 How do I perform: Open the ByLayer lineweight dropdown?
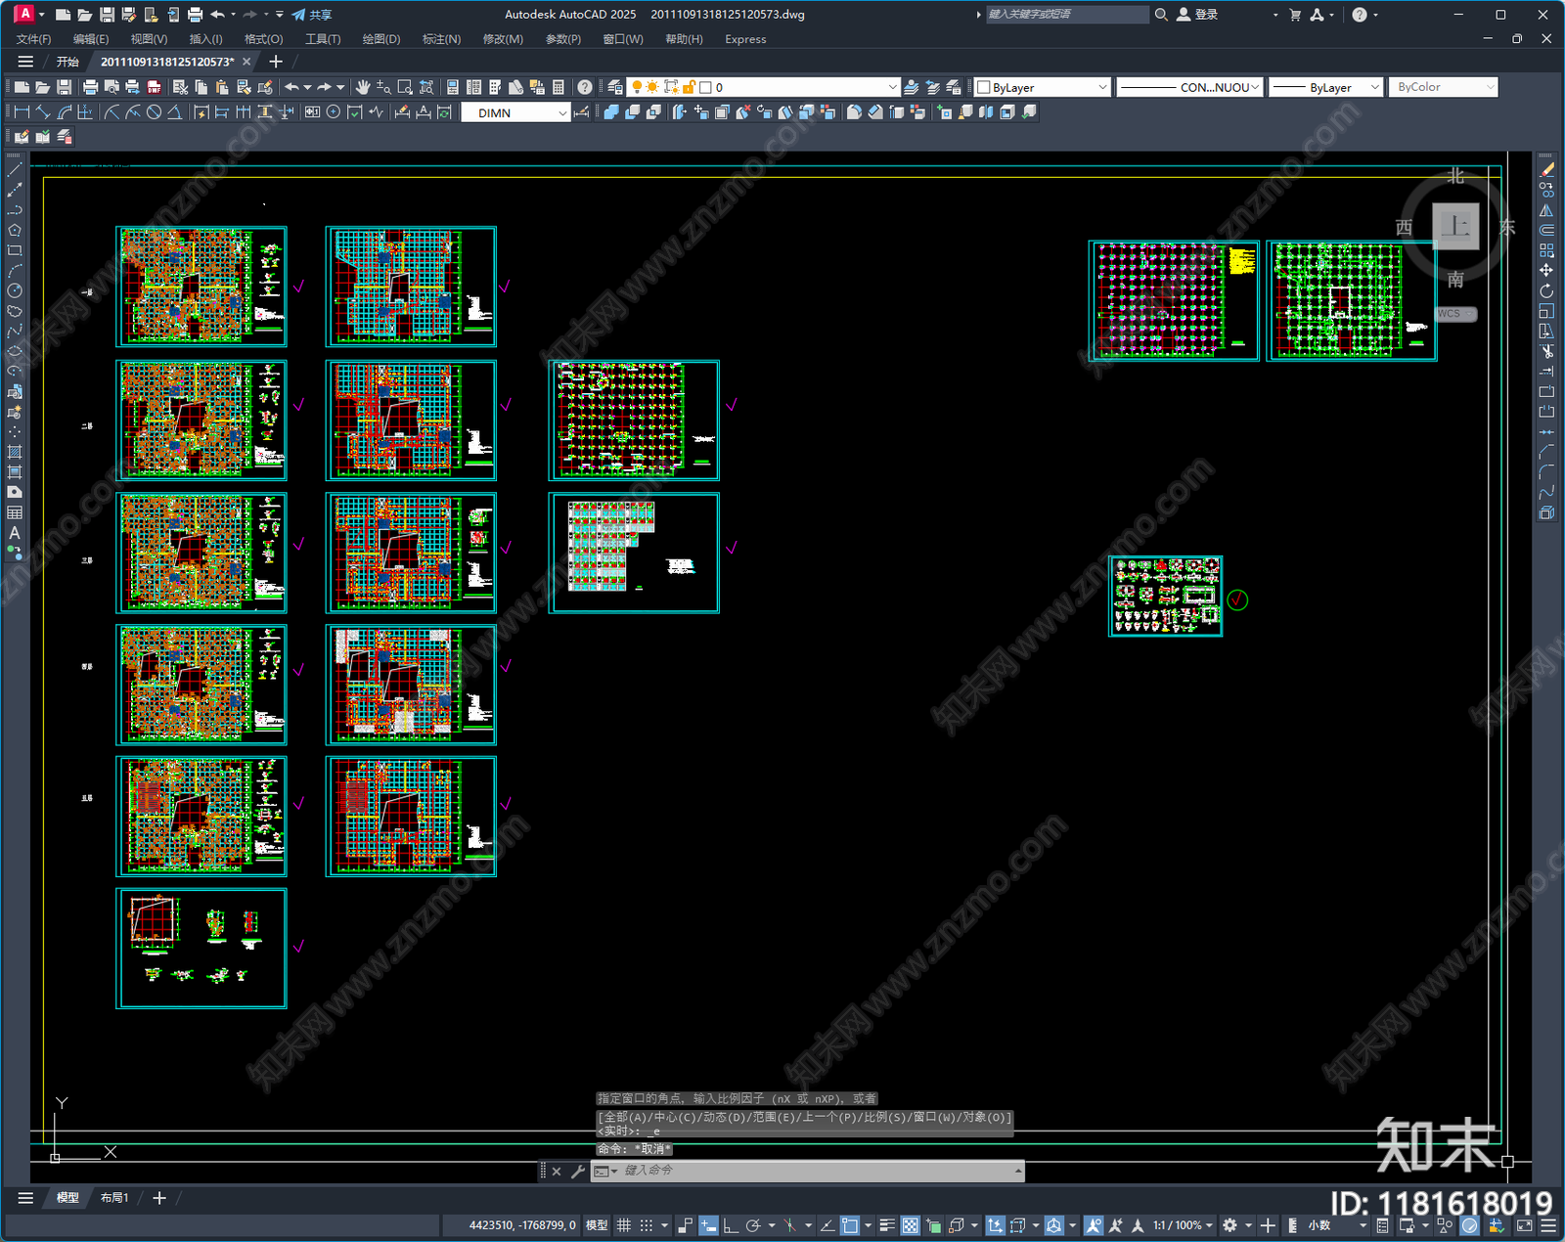1326,87
